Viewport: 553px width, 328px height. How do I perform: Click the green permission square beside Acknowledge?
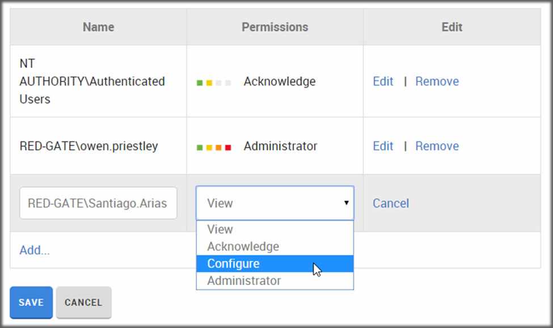point(200,82)
